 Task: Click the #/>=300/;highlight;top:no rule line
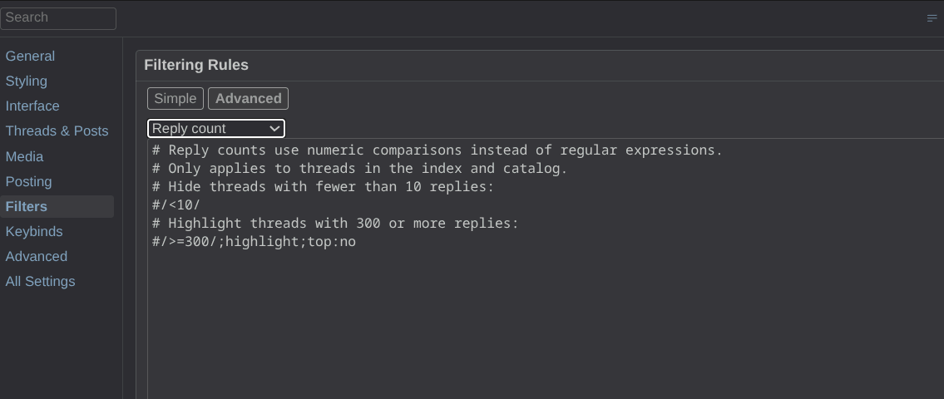click(254, 241)
